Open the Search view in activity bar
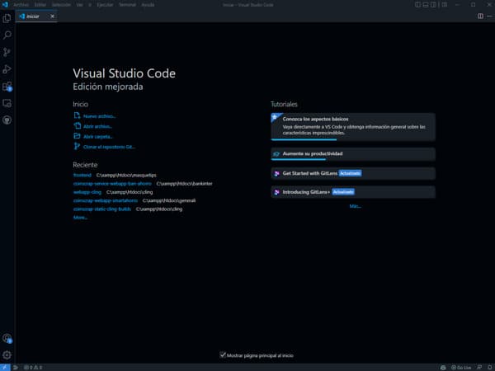The height and width of the screenshot is (371, 495). click(x=7, y=35)
